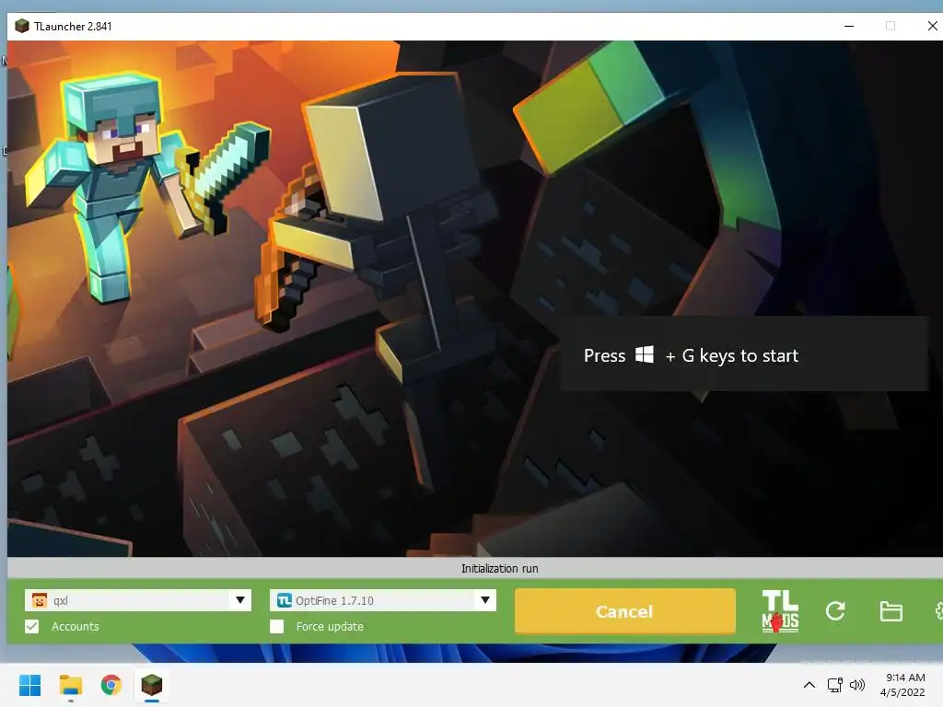
Task: Close the TLauncher window
Action: coord(932,26)
